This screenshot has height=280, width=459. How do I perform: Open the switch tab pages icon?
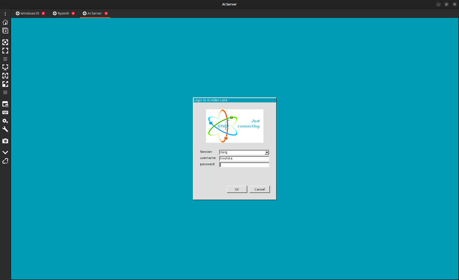[5, 104]
